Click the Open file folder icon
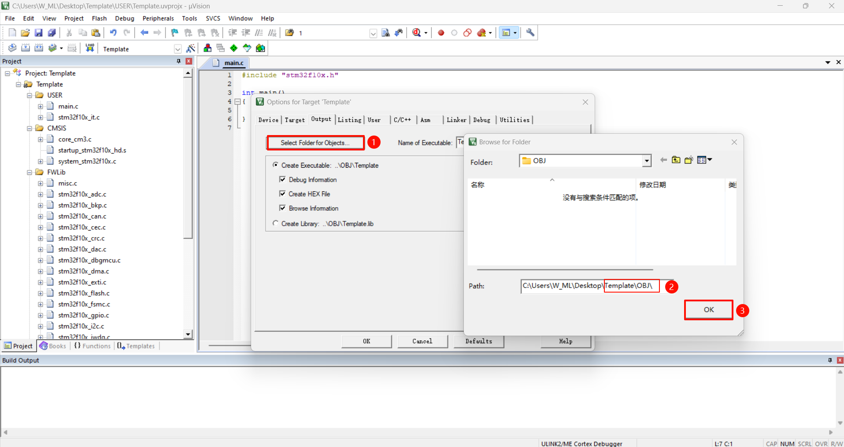Image resolution: width=844 pixels, height=447 pixels. click(26, 33)
